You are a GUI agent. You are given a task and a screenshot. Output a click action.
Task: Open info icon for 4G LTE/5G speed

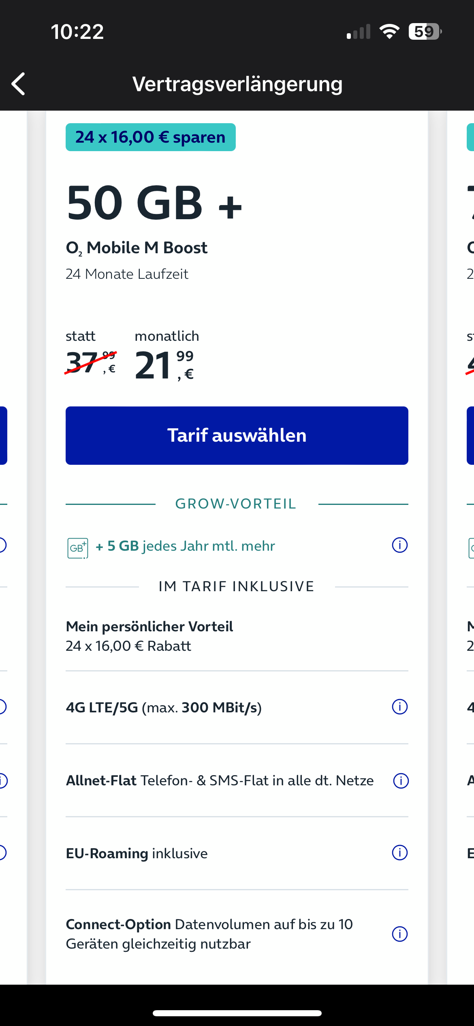(x=399, y=707)
